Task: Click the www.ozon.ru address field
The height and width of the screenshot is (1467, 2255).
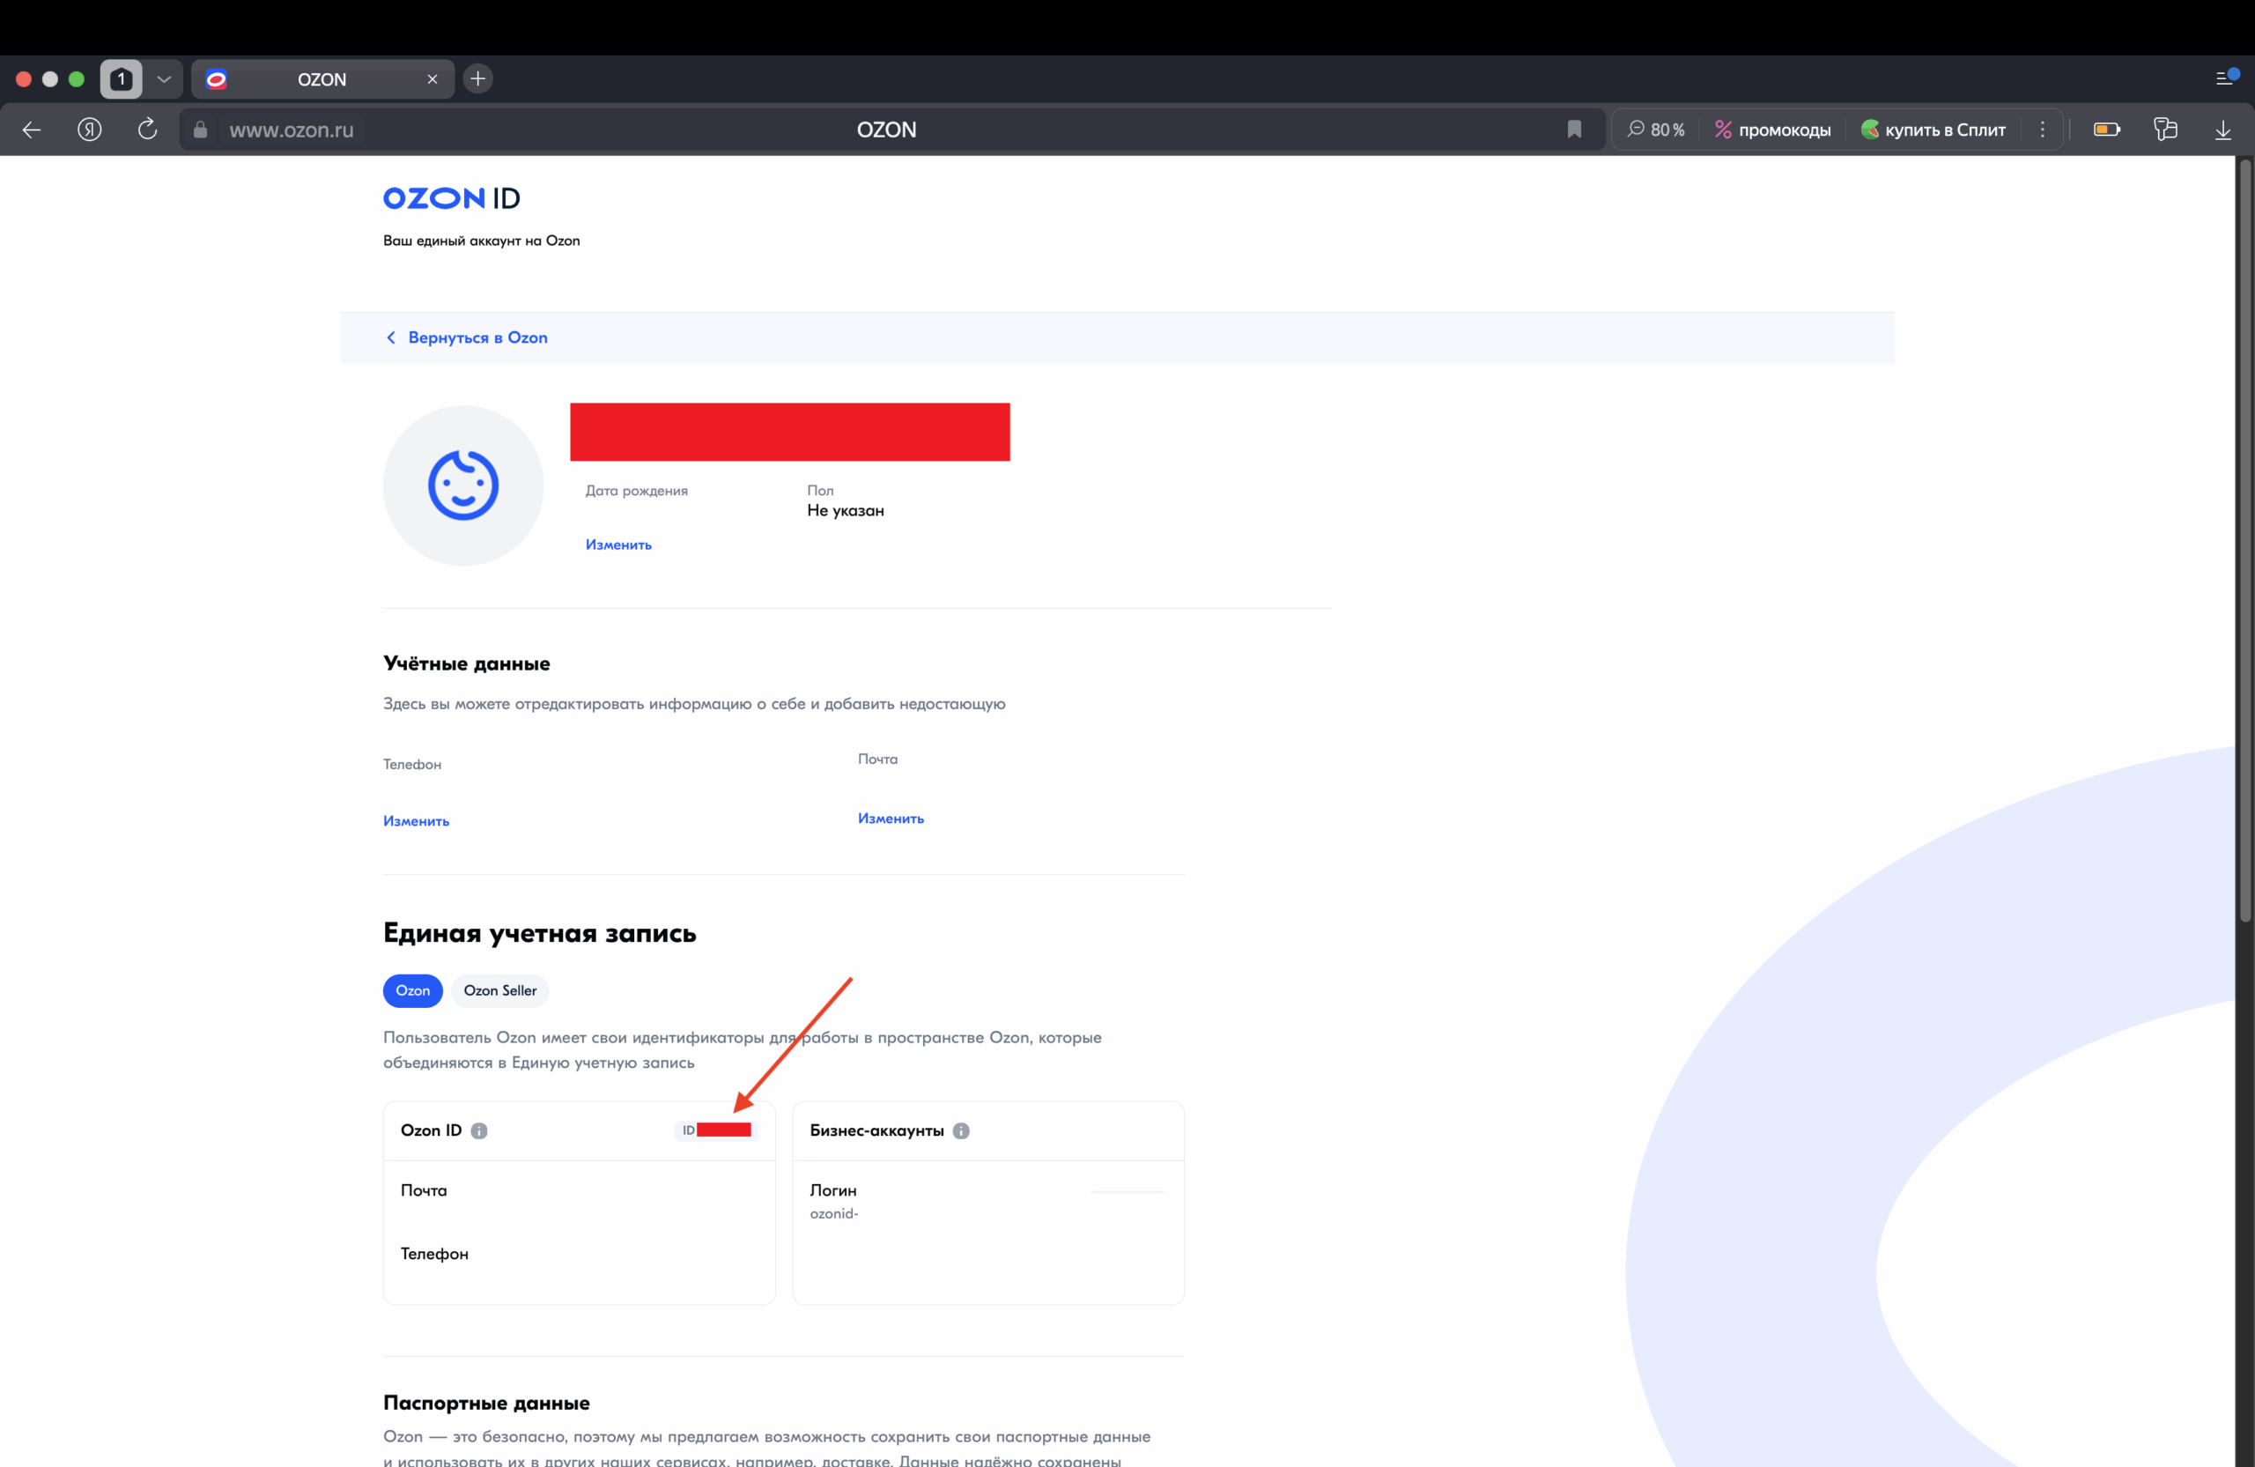Action: [291, 130]
